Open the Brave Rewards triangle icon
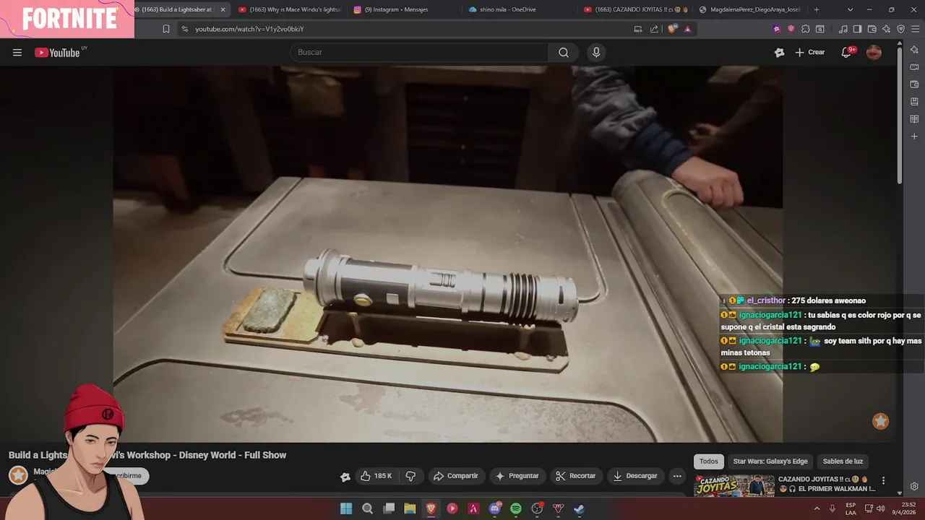Image resolution: width=925 pixels, height=520 pixels. click(x=687, y=29)
